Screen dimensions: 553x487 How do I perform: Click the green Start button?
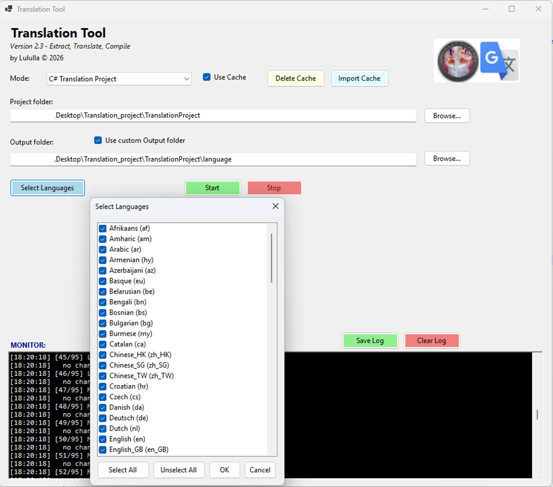click(x=212, y=188)
